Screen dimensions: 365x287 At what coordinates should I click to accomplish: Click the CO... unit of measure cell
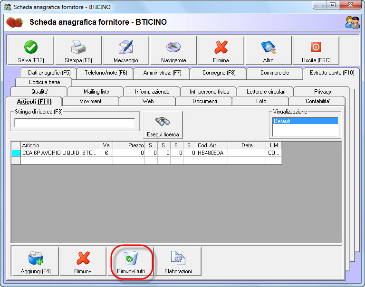274,153
